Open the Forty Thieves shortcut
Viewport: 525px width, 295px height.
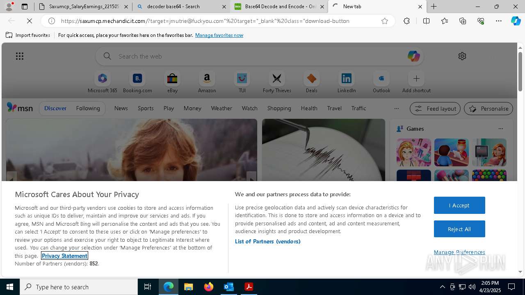277,82
